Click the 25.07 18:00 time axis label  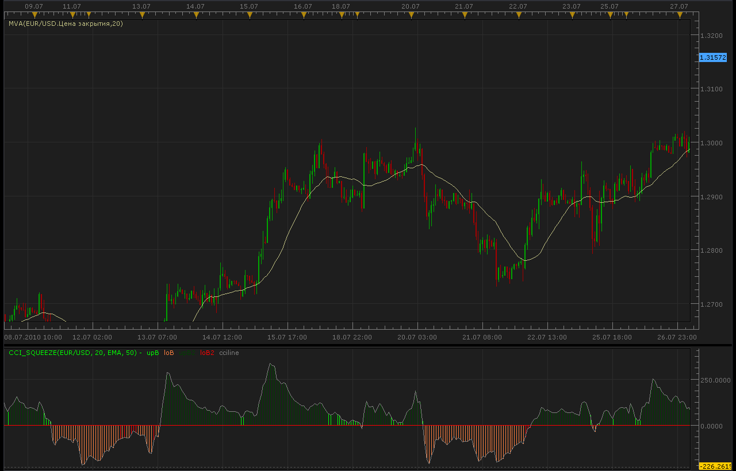click(x=612, y=337)
